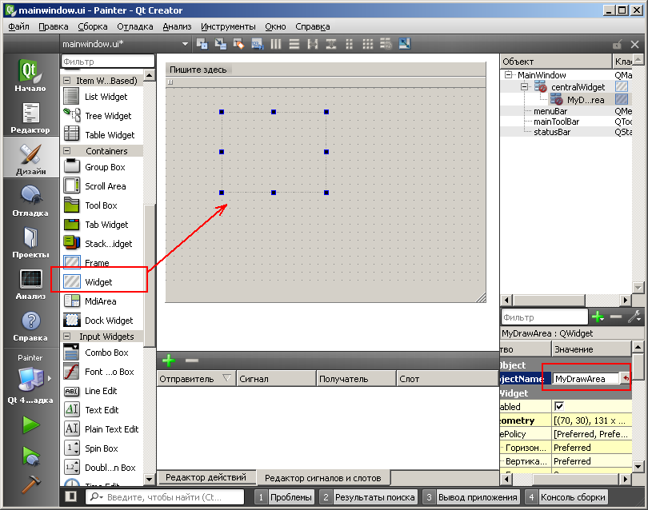648x510 pixels.
Task: Apply horizontal layout from toolbar
Action: click(276, 44)
